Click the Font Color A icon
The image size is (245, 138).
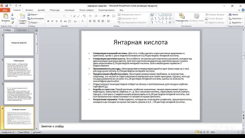83,21
